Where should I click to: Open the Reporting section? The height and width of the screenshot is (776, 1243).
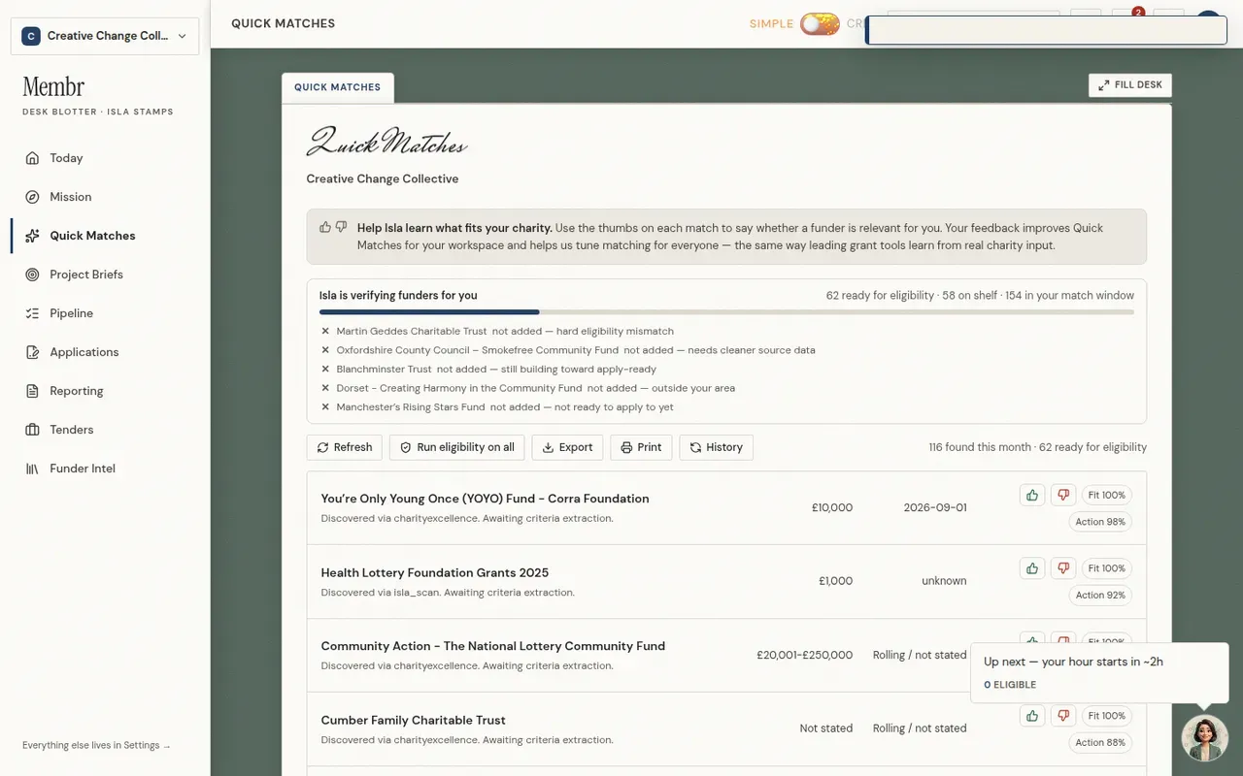[105, 391]
